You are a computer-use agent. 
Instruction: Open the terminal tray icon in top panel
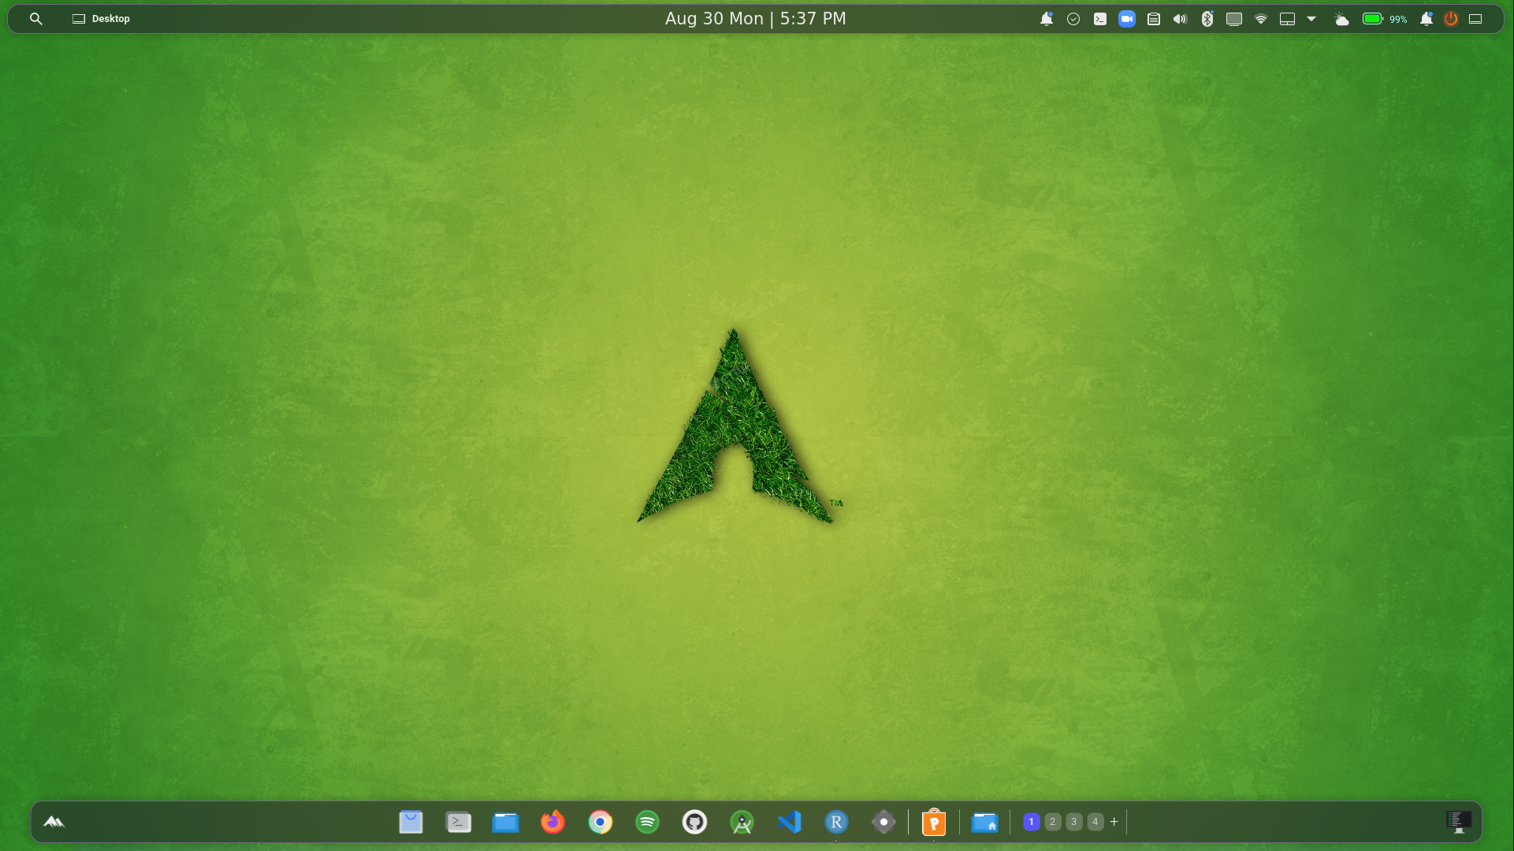point(1100,19)
